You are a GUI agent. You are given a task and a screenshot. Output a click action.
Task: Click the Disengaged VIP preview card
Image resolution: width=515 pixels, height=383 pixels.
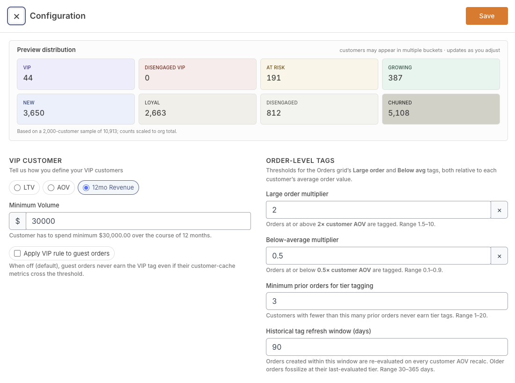click(x=198, y=74)
